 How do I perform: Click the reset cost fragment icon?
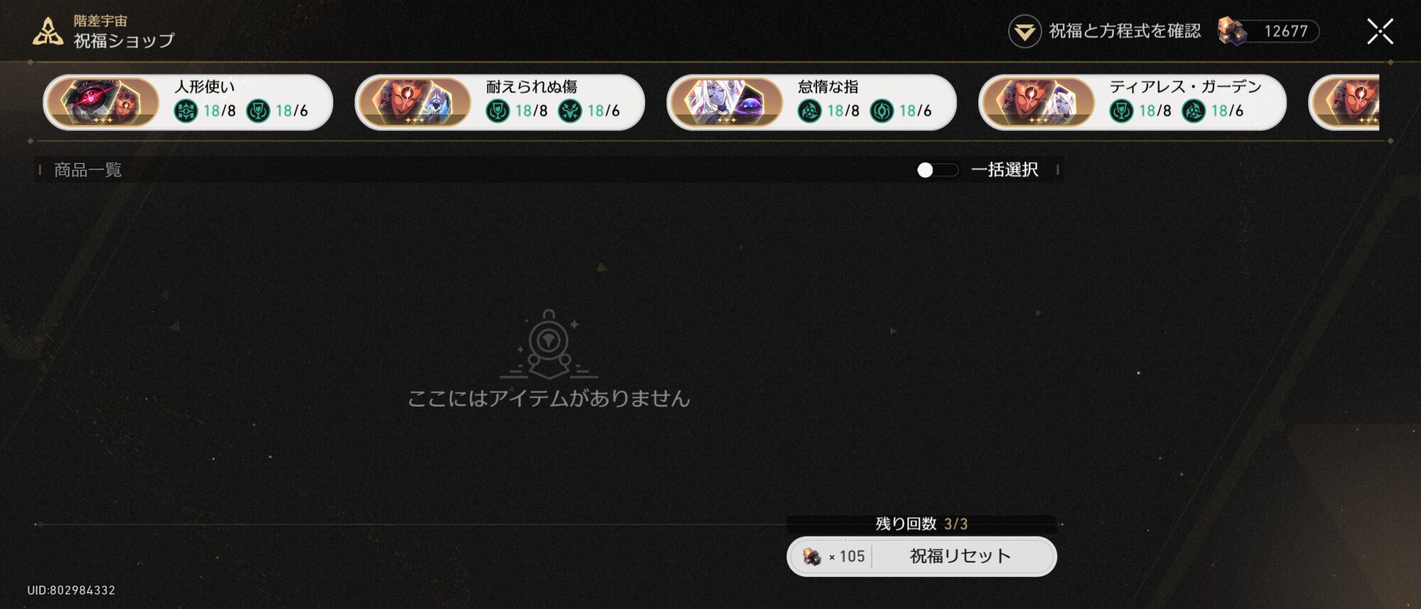(812, 556)
